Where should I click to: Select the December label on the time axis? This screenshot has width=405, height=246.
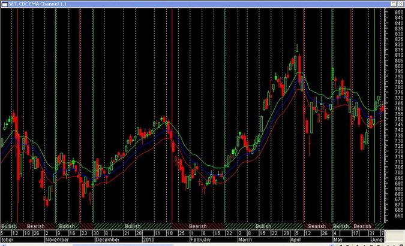107,239
